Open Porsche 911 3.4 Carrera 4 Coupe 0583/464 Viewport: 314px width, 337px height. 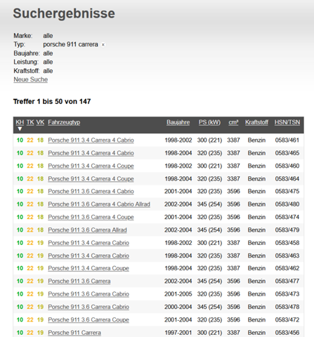[91, 179]
